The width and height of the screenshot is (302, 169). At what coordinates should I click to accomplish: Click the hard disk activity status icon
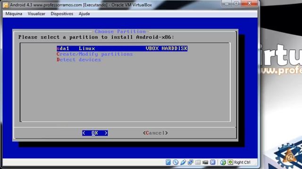[x=168, y=162]
